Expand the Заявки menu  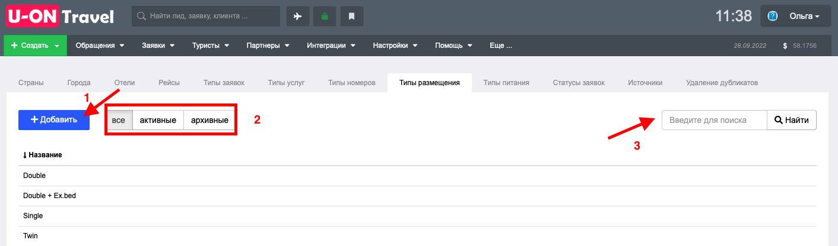pos(158,46)
